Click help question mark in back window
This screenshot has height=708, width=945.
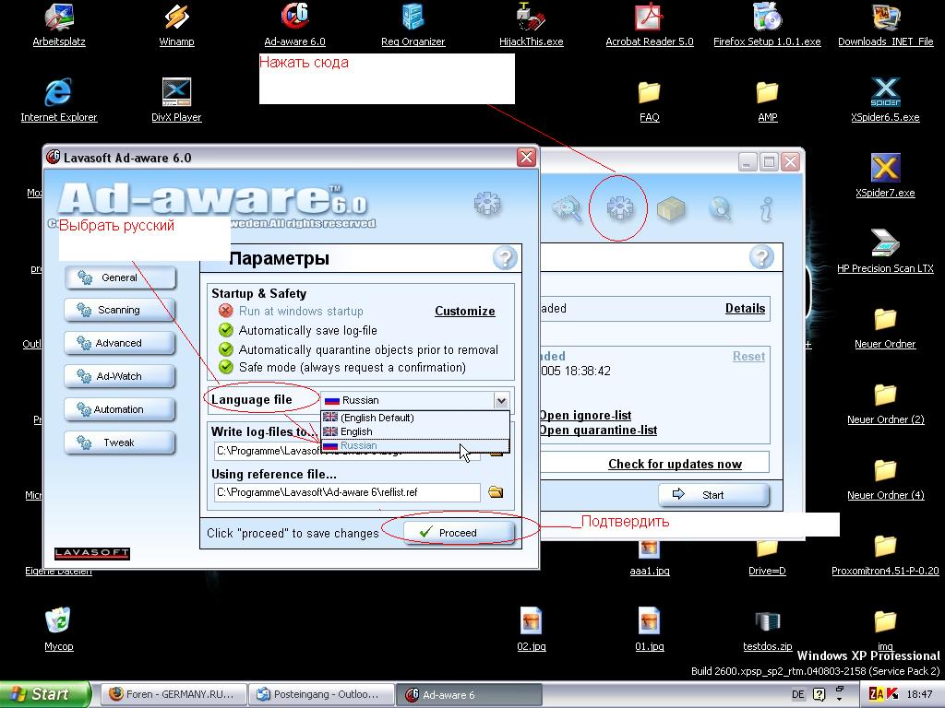pos(761,257)
